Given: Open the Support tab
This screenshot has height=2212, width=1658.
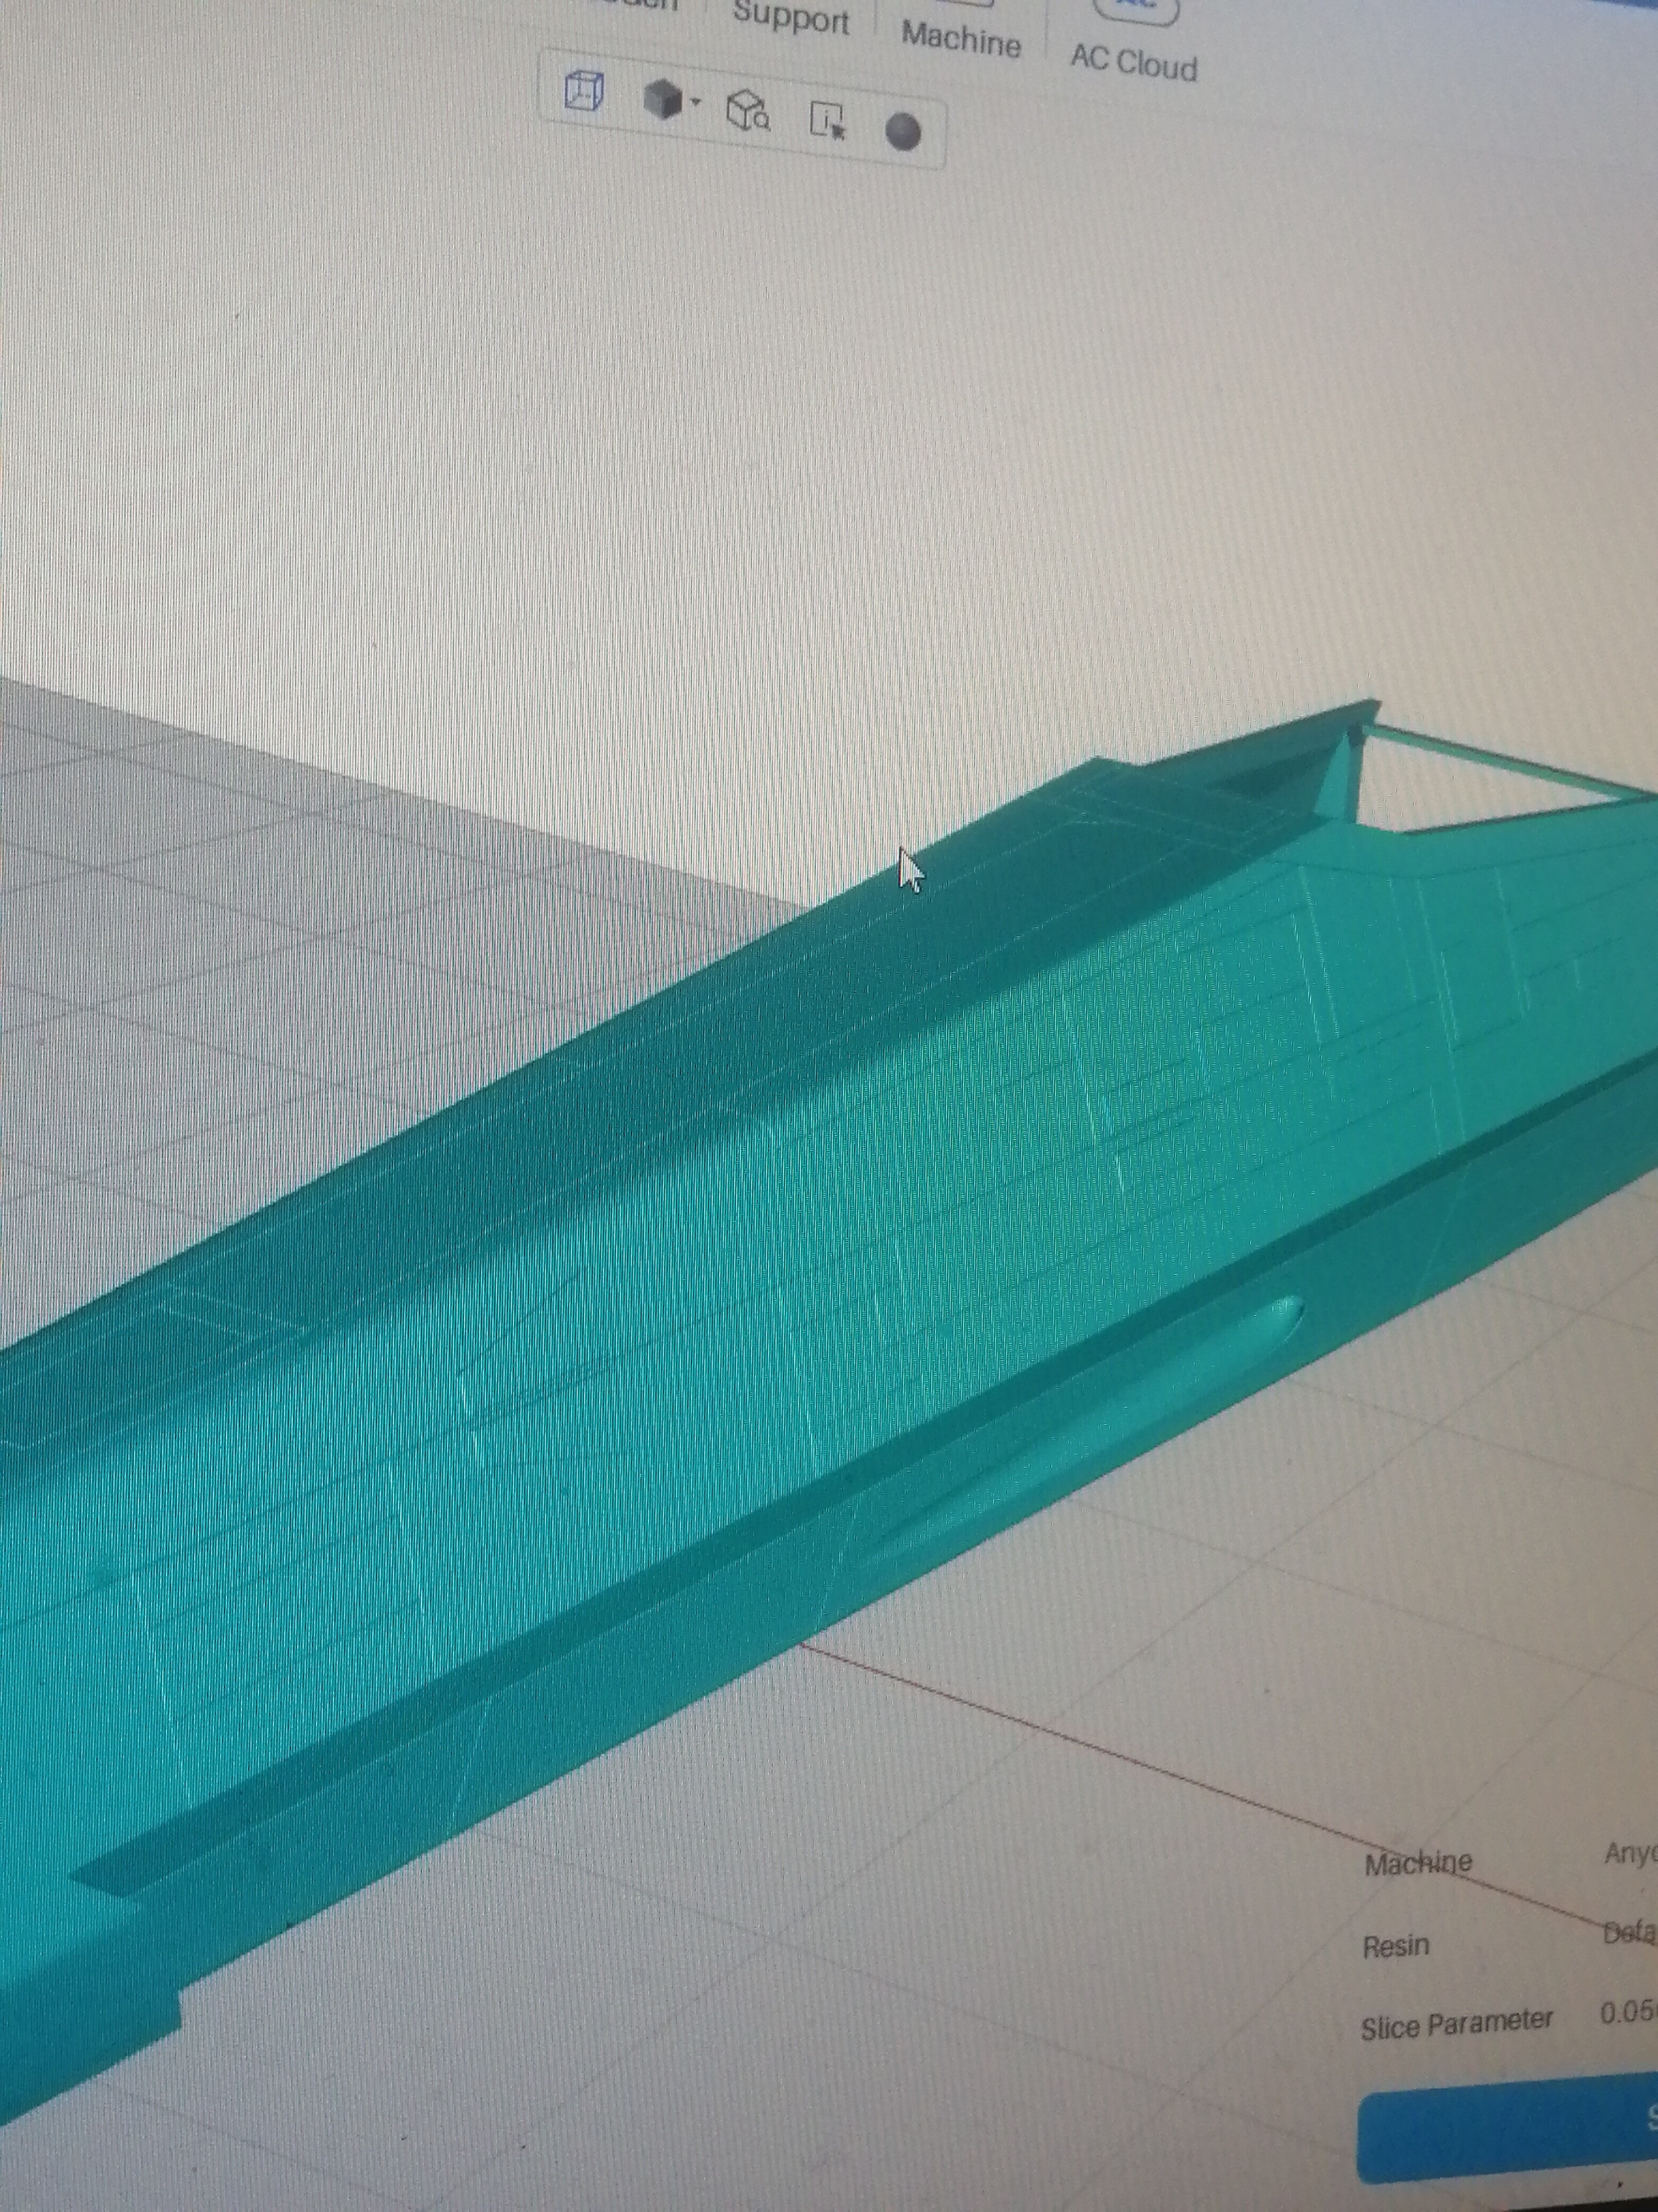Looking at the screenshot, I should coord(791,19).
